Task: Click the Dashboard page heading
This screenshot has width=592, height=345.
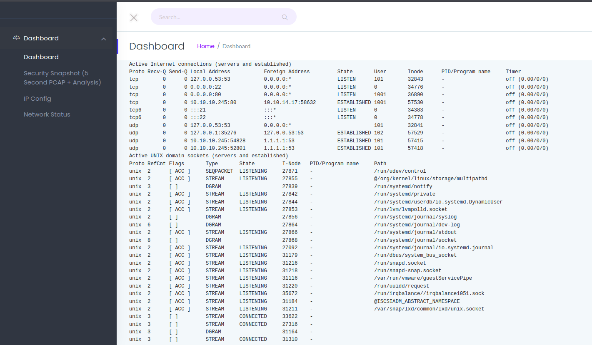Action: pyautogui.click(x=157, y=46)
